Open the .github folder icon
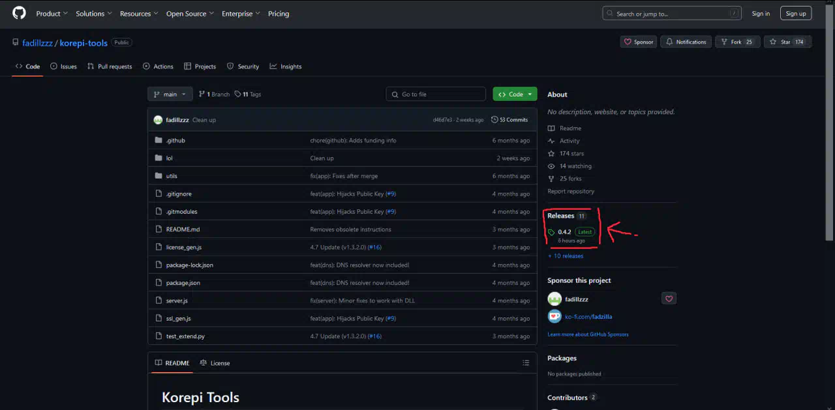 click(x=158, y=140)
